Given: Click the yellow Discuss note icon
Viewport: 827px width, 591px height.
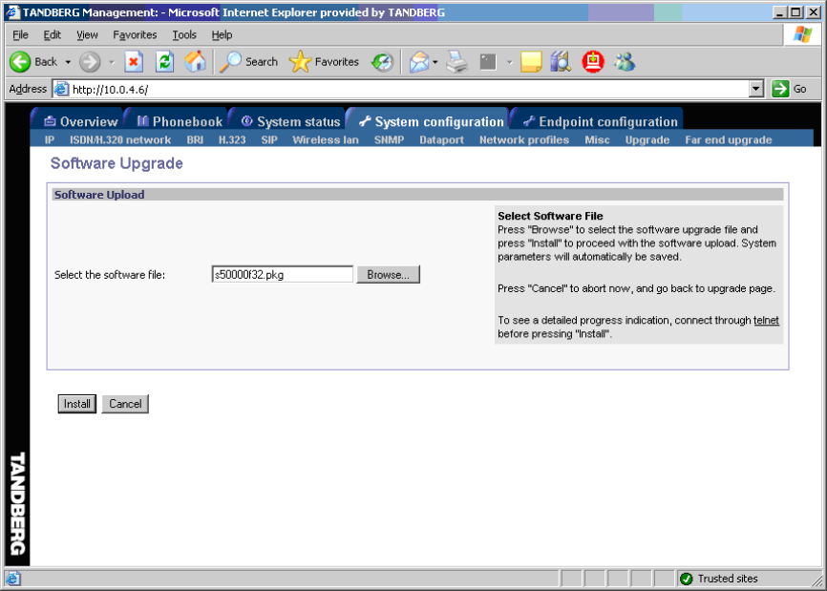Looking at the screenshot, I should coord(531,62).
